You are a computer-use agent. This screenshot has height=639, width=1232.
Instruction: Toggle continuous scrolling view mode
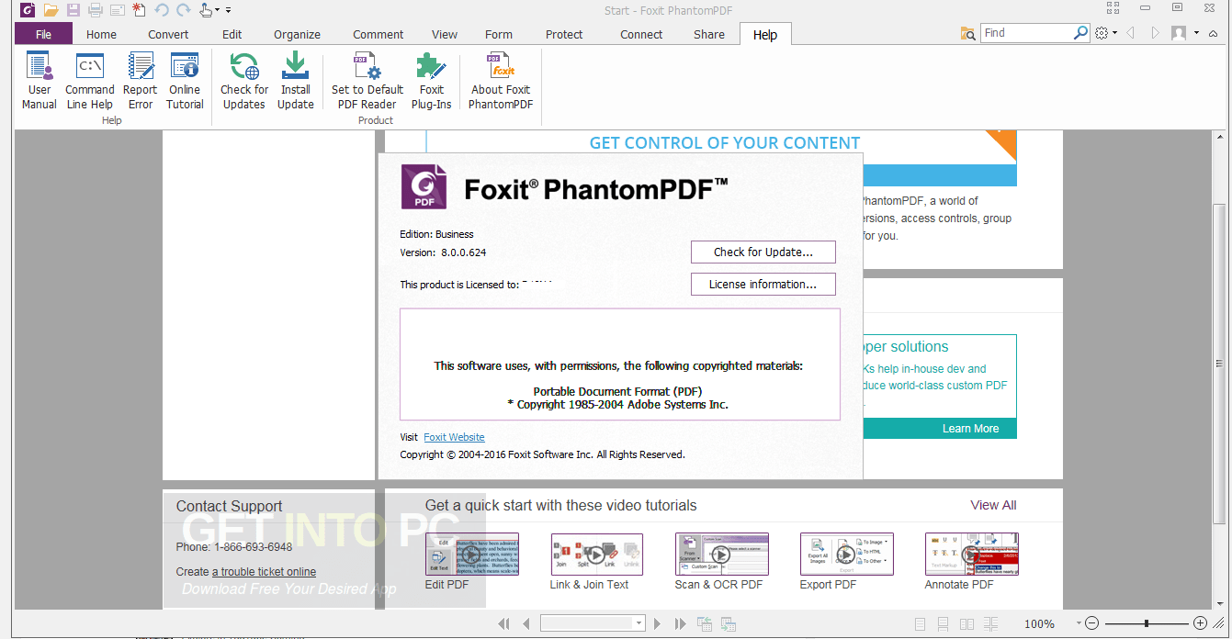click(x=943, y=622)
